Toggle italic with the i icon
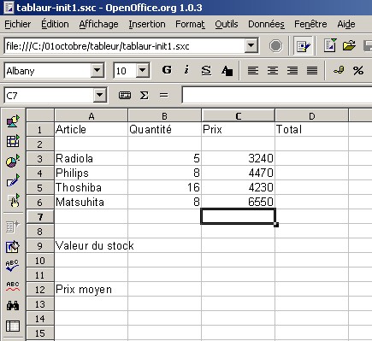Screen dimensions: 372x341 [186, 70]
